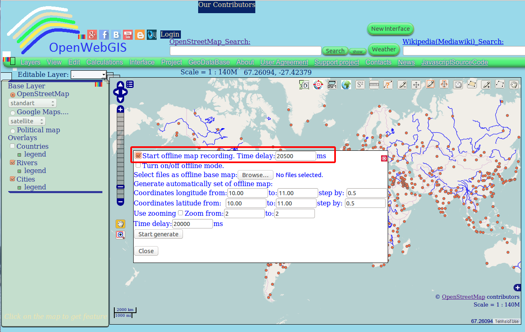Select Google Maps base layer radio
Screen dimensions: 525x332
tap(13, 113)
